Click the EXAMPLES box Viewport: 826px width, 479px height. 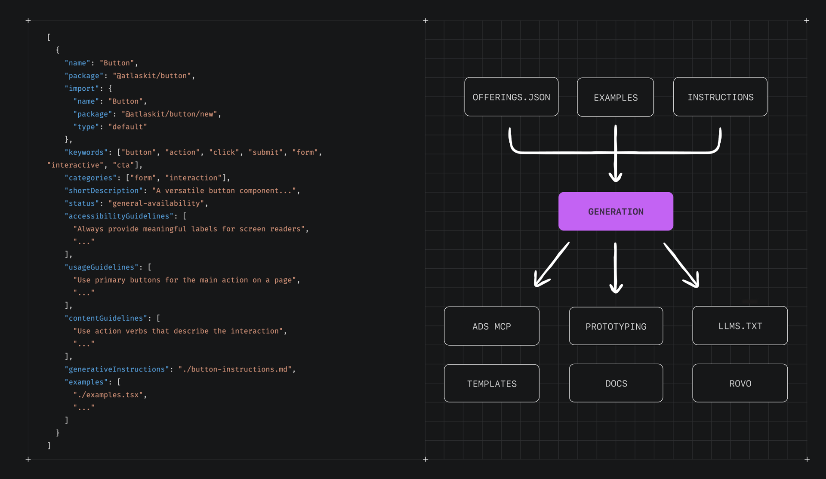615,98
